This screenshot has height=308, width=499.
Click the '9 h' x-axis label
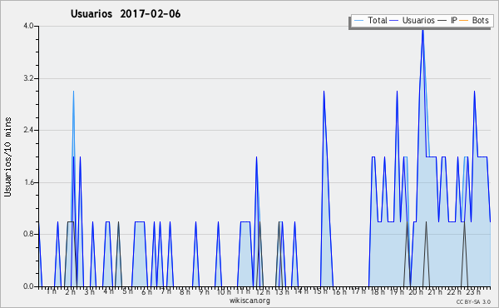point(205,291)
